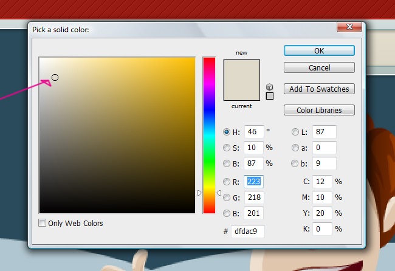Select the G green radio button
This screenshot has height=271, width=395.
227,197
